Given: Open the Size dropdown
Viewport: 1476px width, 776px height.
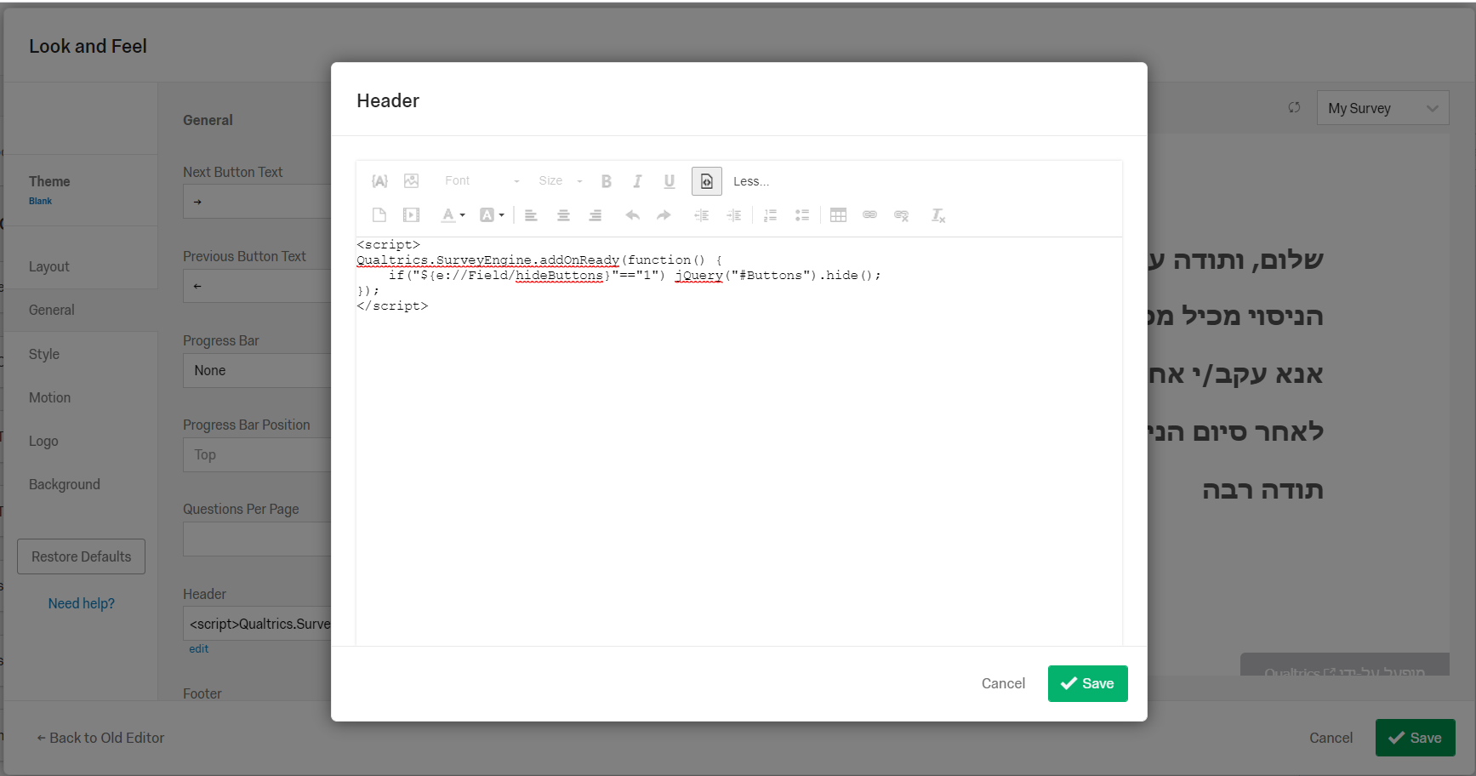Looking at the screenshot, I should 560,181.
